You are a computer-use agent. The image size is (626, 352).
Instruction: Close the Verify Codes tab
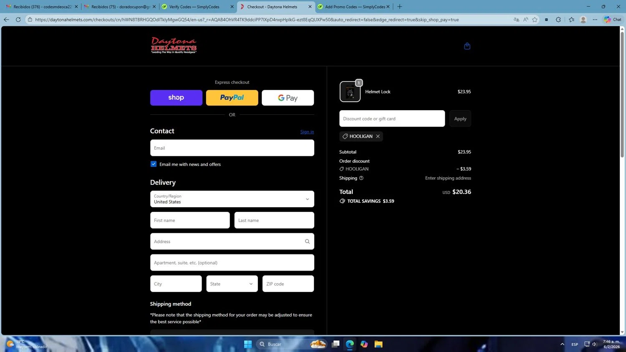click(x=232, y=7)
